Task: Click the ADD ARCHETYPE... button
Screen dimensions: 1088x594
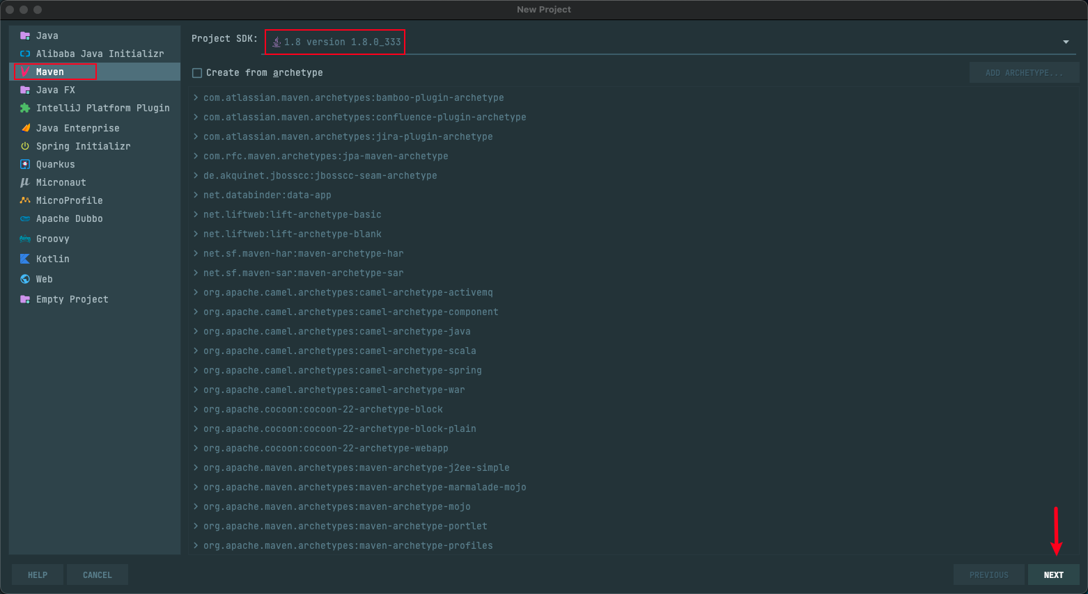Action: point(1024,72)
